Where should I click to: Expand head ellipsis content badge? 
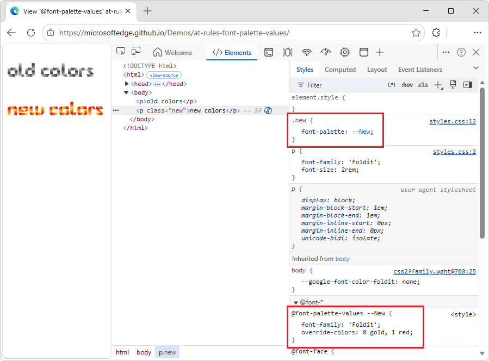157,84
